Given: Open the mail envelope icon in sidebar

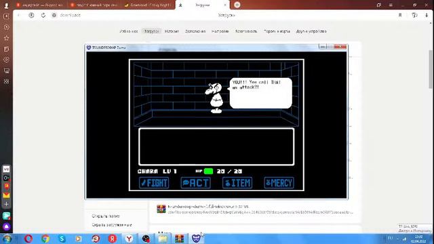Looking at the screenshot, I should click(6, 196).
